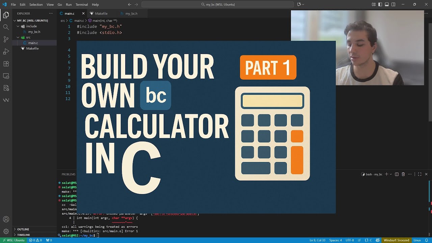
Task: Switch to the PROBLEMS panel tab
Action: (x=69, y=174)
